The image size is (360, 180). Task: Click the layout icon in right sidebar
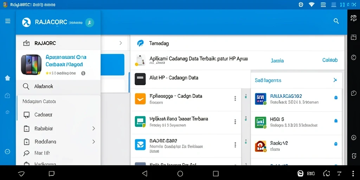[354, 37]
